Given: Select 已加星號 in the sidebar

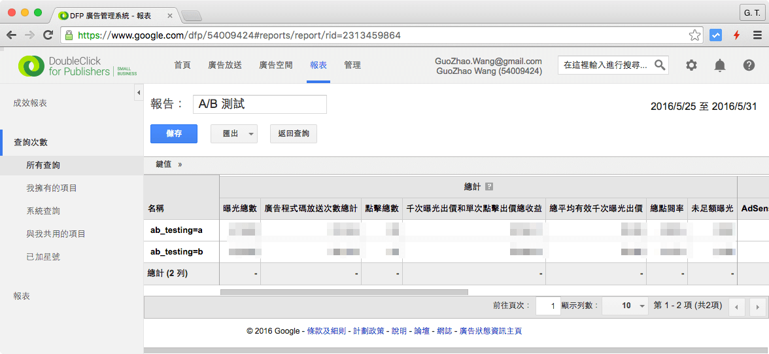Looking at the screenshot, I should (x=43, y=257).
